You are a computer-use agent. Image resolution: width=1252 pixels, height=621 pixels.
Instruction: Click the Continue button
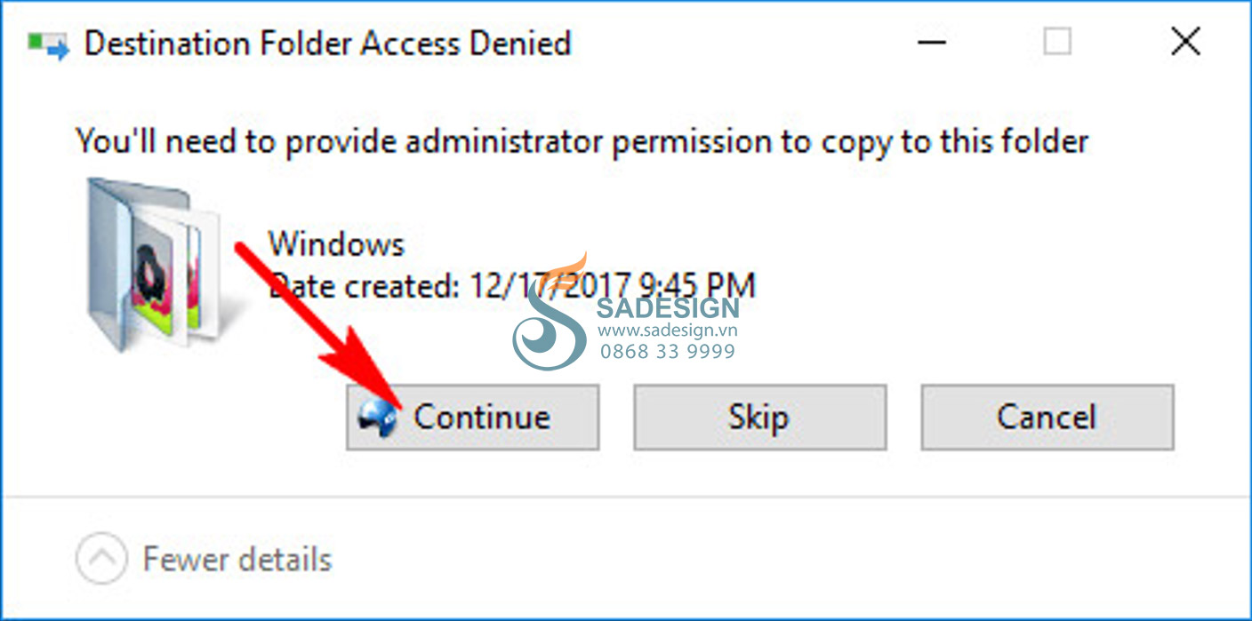[x=472, y=417]
